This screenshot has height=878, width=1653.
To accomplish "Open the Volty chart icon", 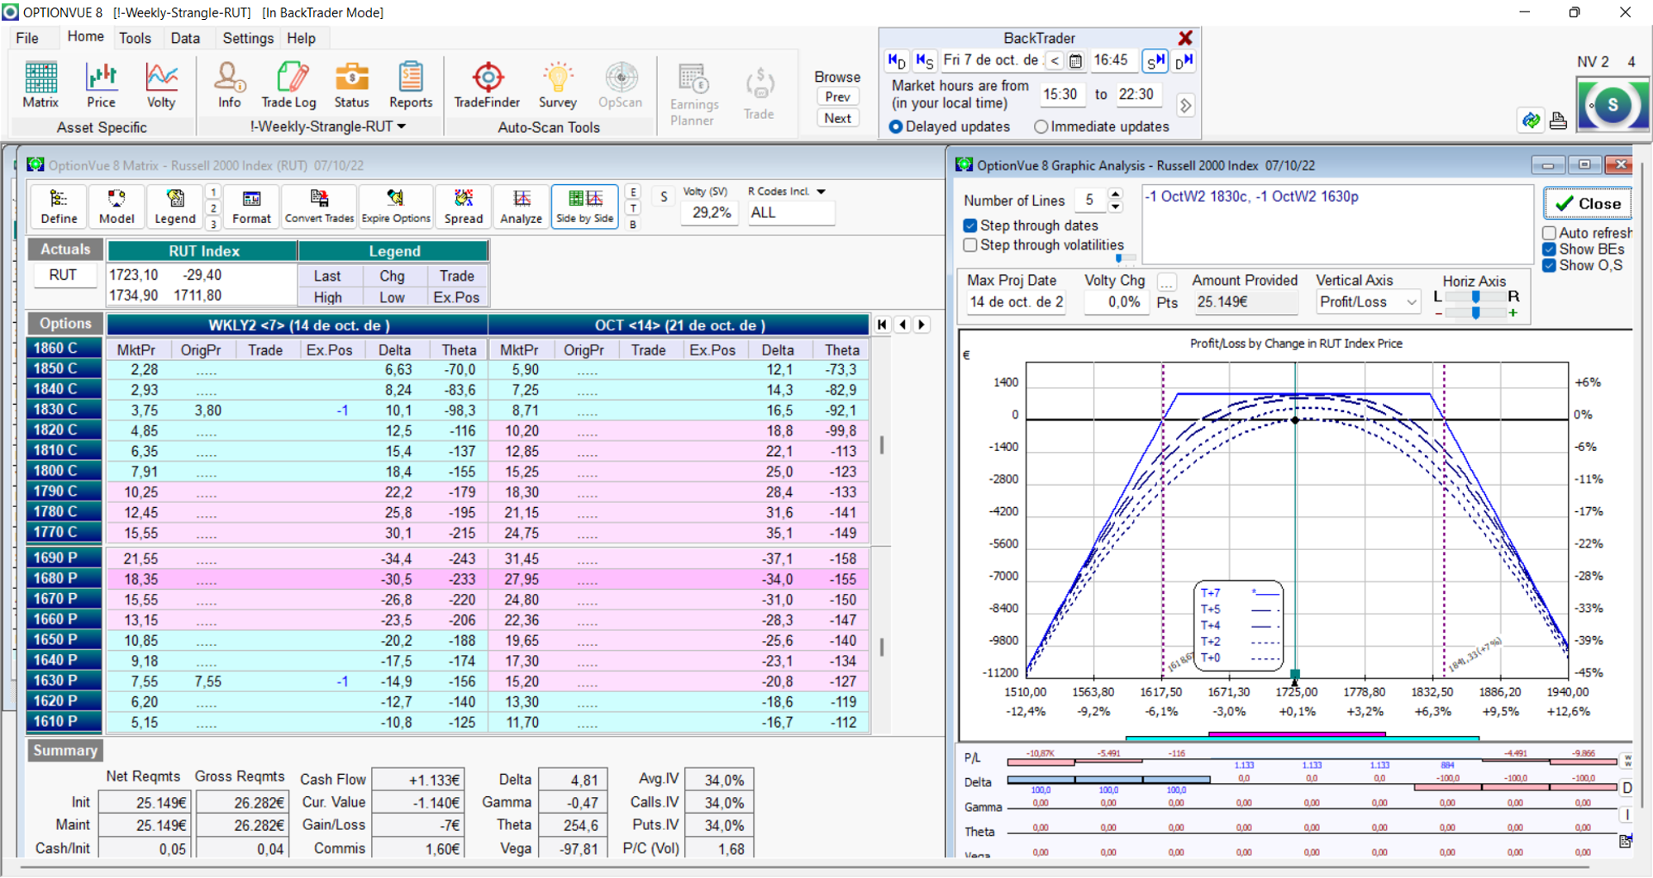I will 161,85.
